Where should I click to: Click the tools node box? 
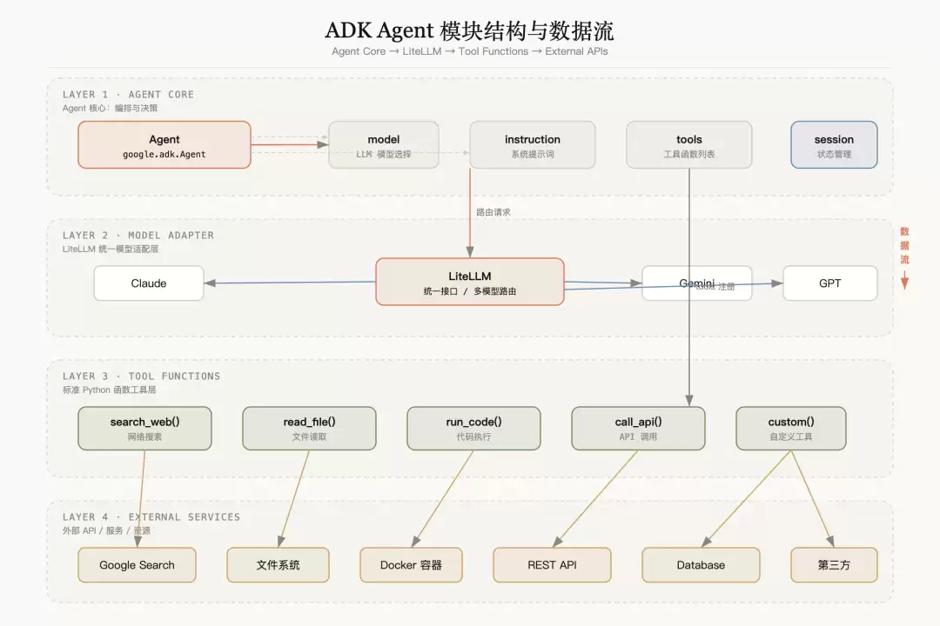(x=689, y=145)
